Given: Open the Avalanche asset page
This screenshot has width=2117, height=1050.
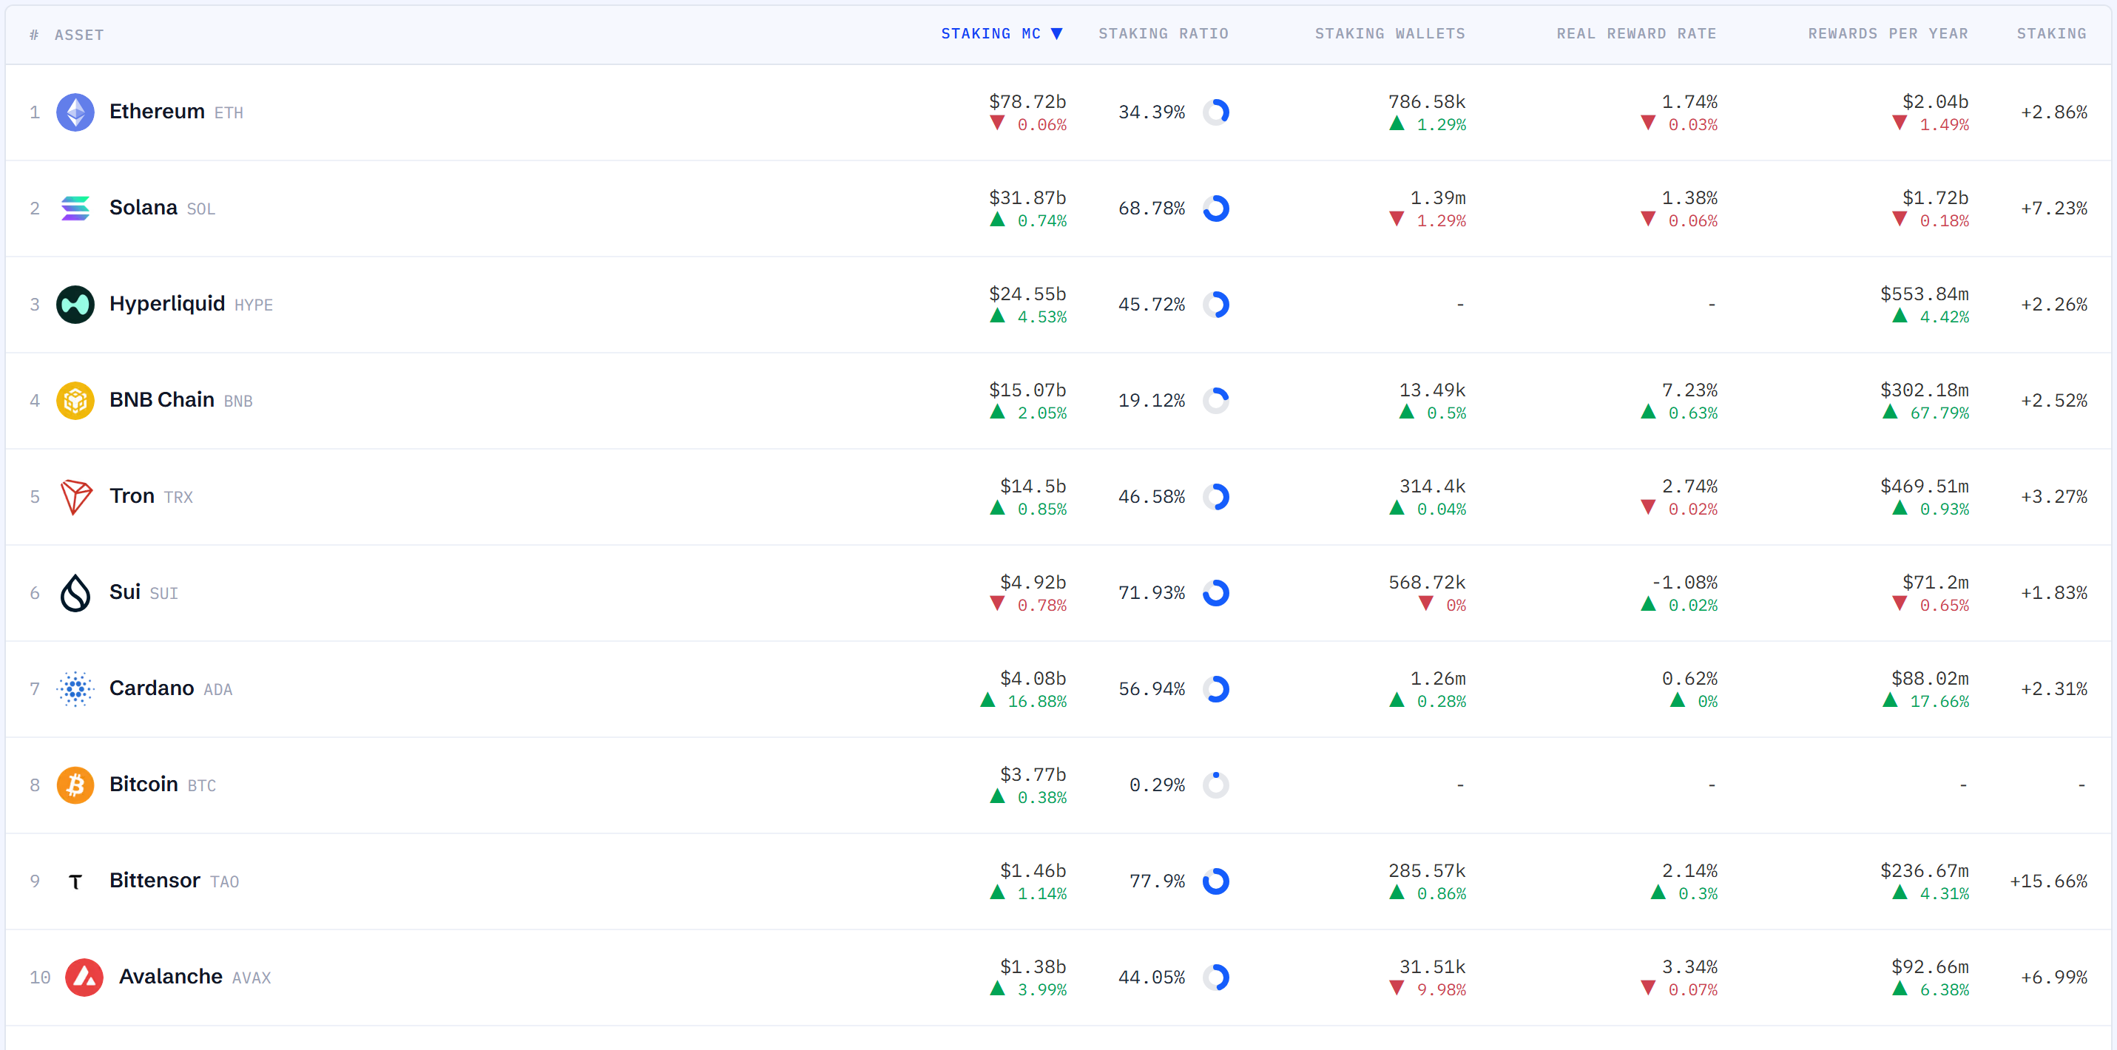Looking at the screenshot, I should point(171,976).
